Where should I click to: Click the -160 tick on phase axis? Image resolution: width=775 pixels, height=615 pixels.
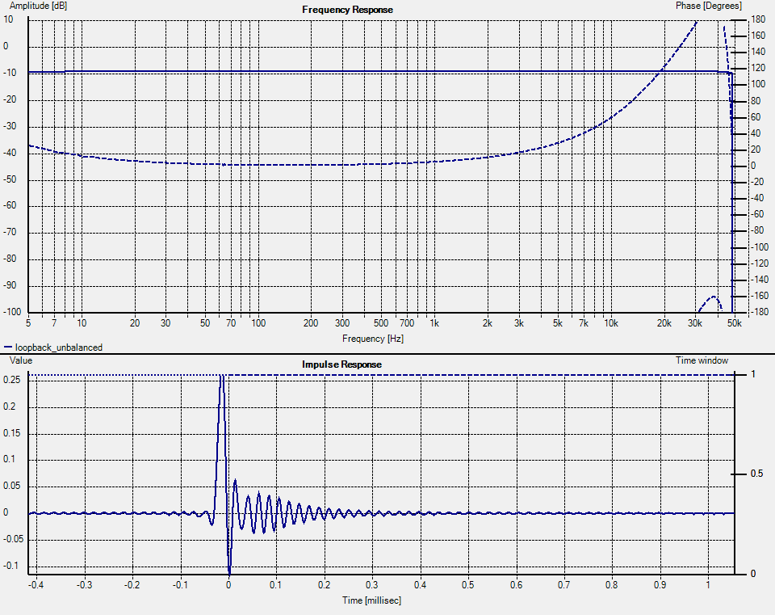coord(760,296)
